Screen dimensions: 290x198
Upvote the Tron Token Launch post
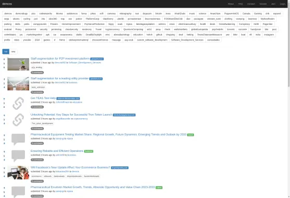(4, 116)
